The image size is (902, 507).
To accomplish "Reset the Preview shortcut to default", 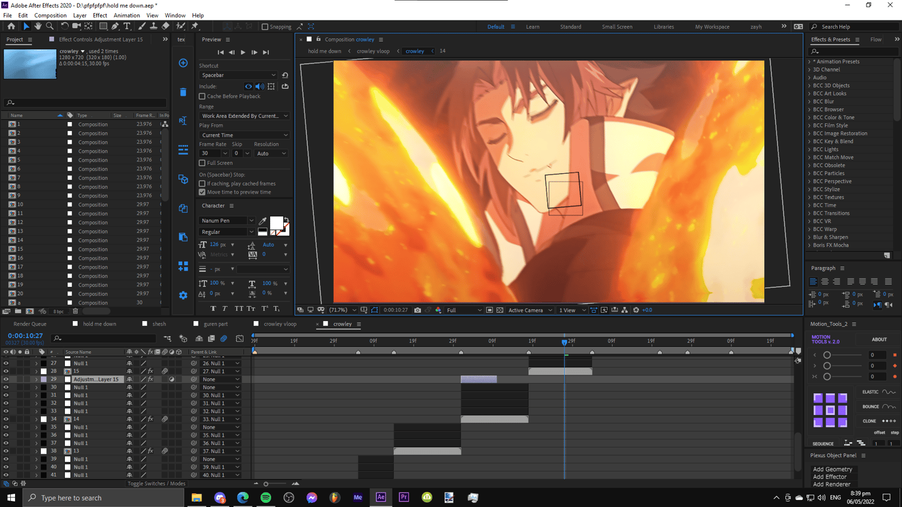I will [285, 75].
